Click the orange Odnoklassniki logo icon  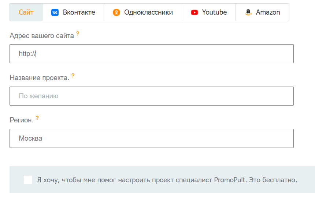[x=116, y=12]
